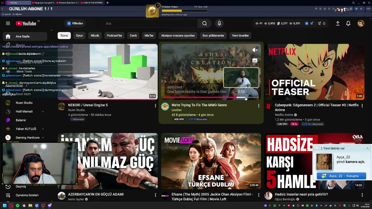Select the Canlı filter chip
372x209 pixels.
133,35
